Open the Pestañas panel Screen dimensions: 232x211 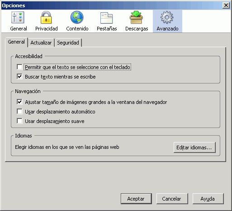[107, 21]
